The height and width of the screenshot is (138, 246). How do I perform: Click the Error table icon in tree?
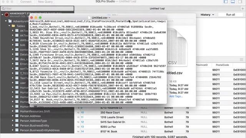click(x=17, y=64)
